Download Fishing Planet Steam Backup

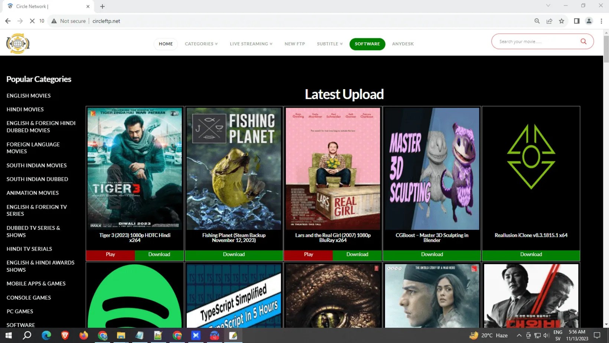pos(234,255)
